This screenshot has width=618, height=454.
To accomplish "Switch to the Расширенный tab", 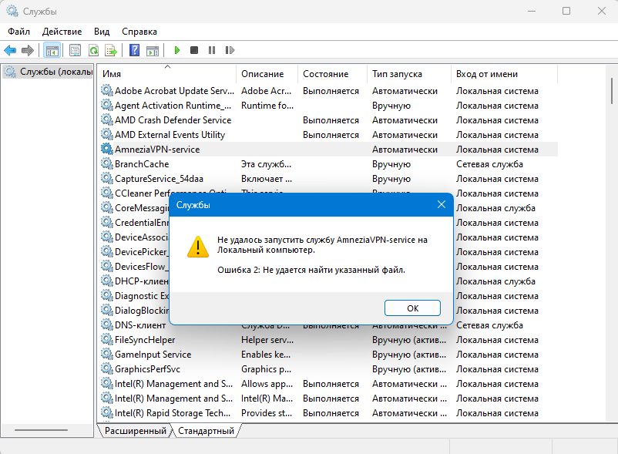I will click(135, 431).
